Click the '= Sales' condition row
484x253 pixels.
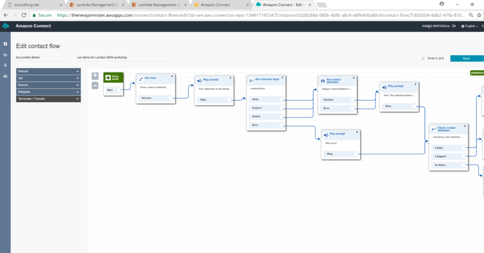click(x=449, y=148)
